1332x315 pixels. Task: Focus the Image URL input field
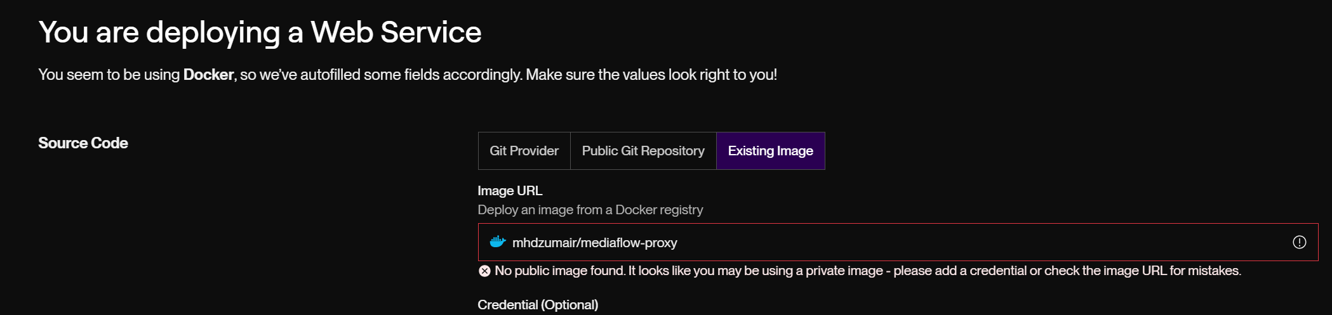point(898,242)
